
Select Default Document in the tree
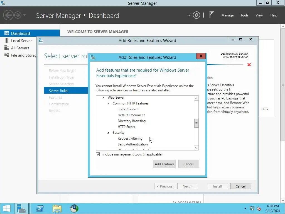tap(131, 115)
